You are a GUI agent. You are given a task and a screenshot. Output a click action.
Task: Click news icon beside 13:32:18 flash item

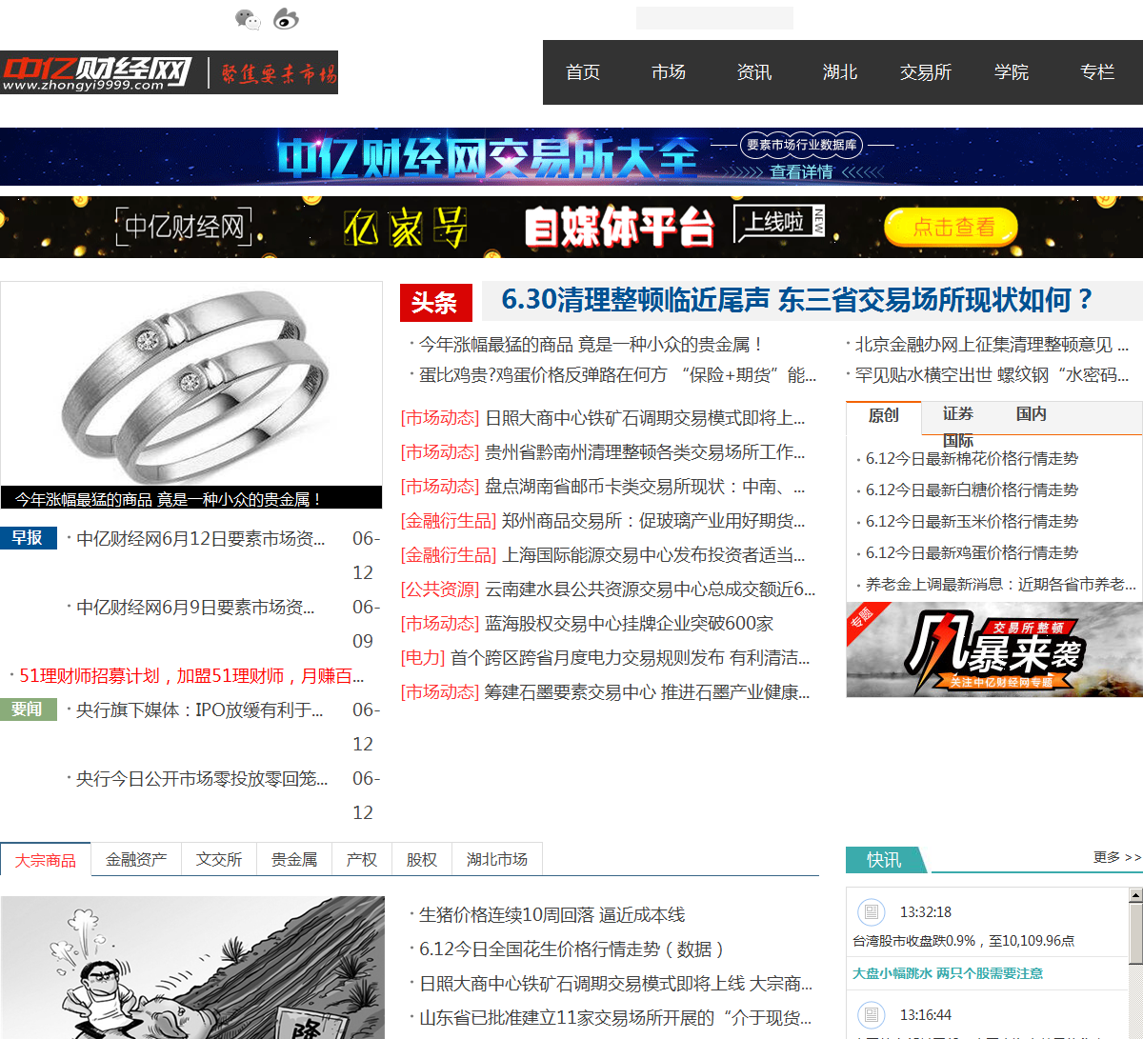[871, 912]
